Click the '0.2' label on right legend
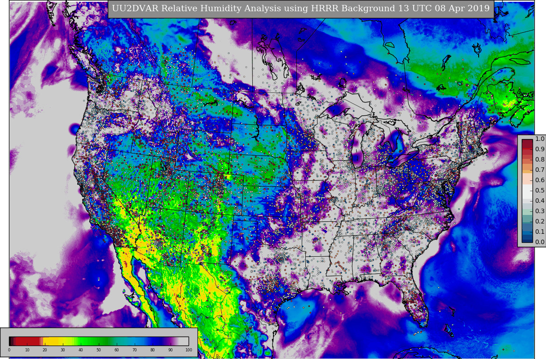 coord(540,222)
